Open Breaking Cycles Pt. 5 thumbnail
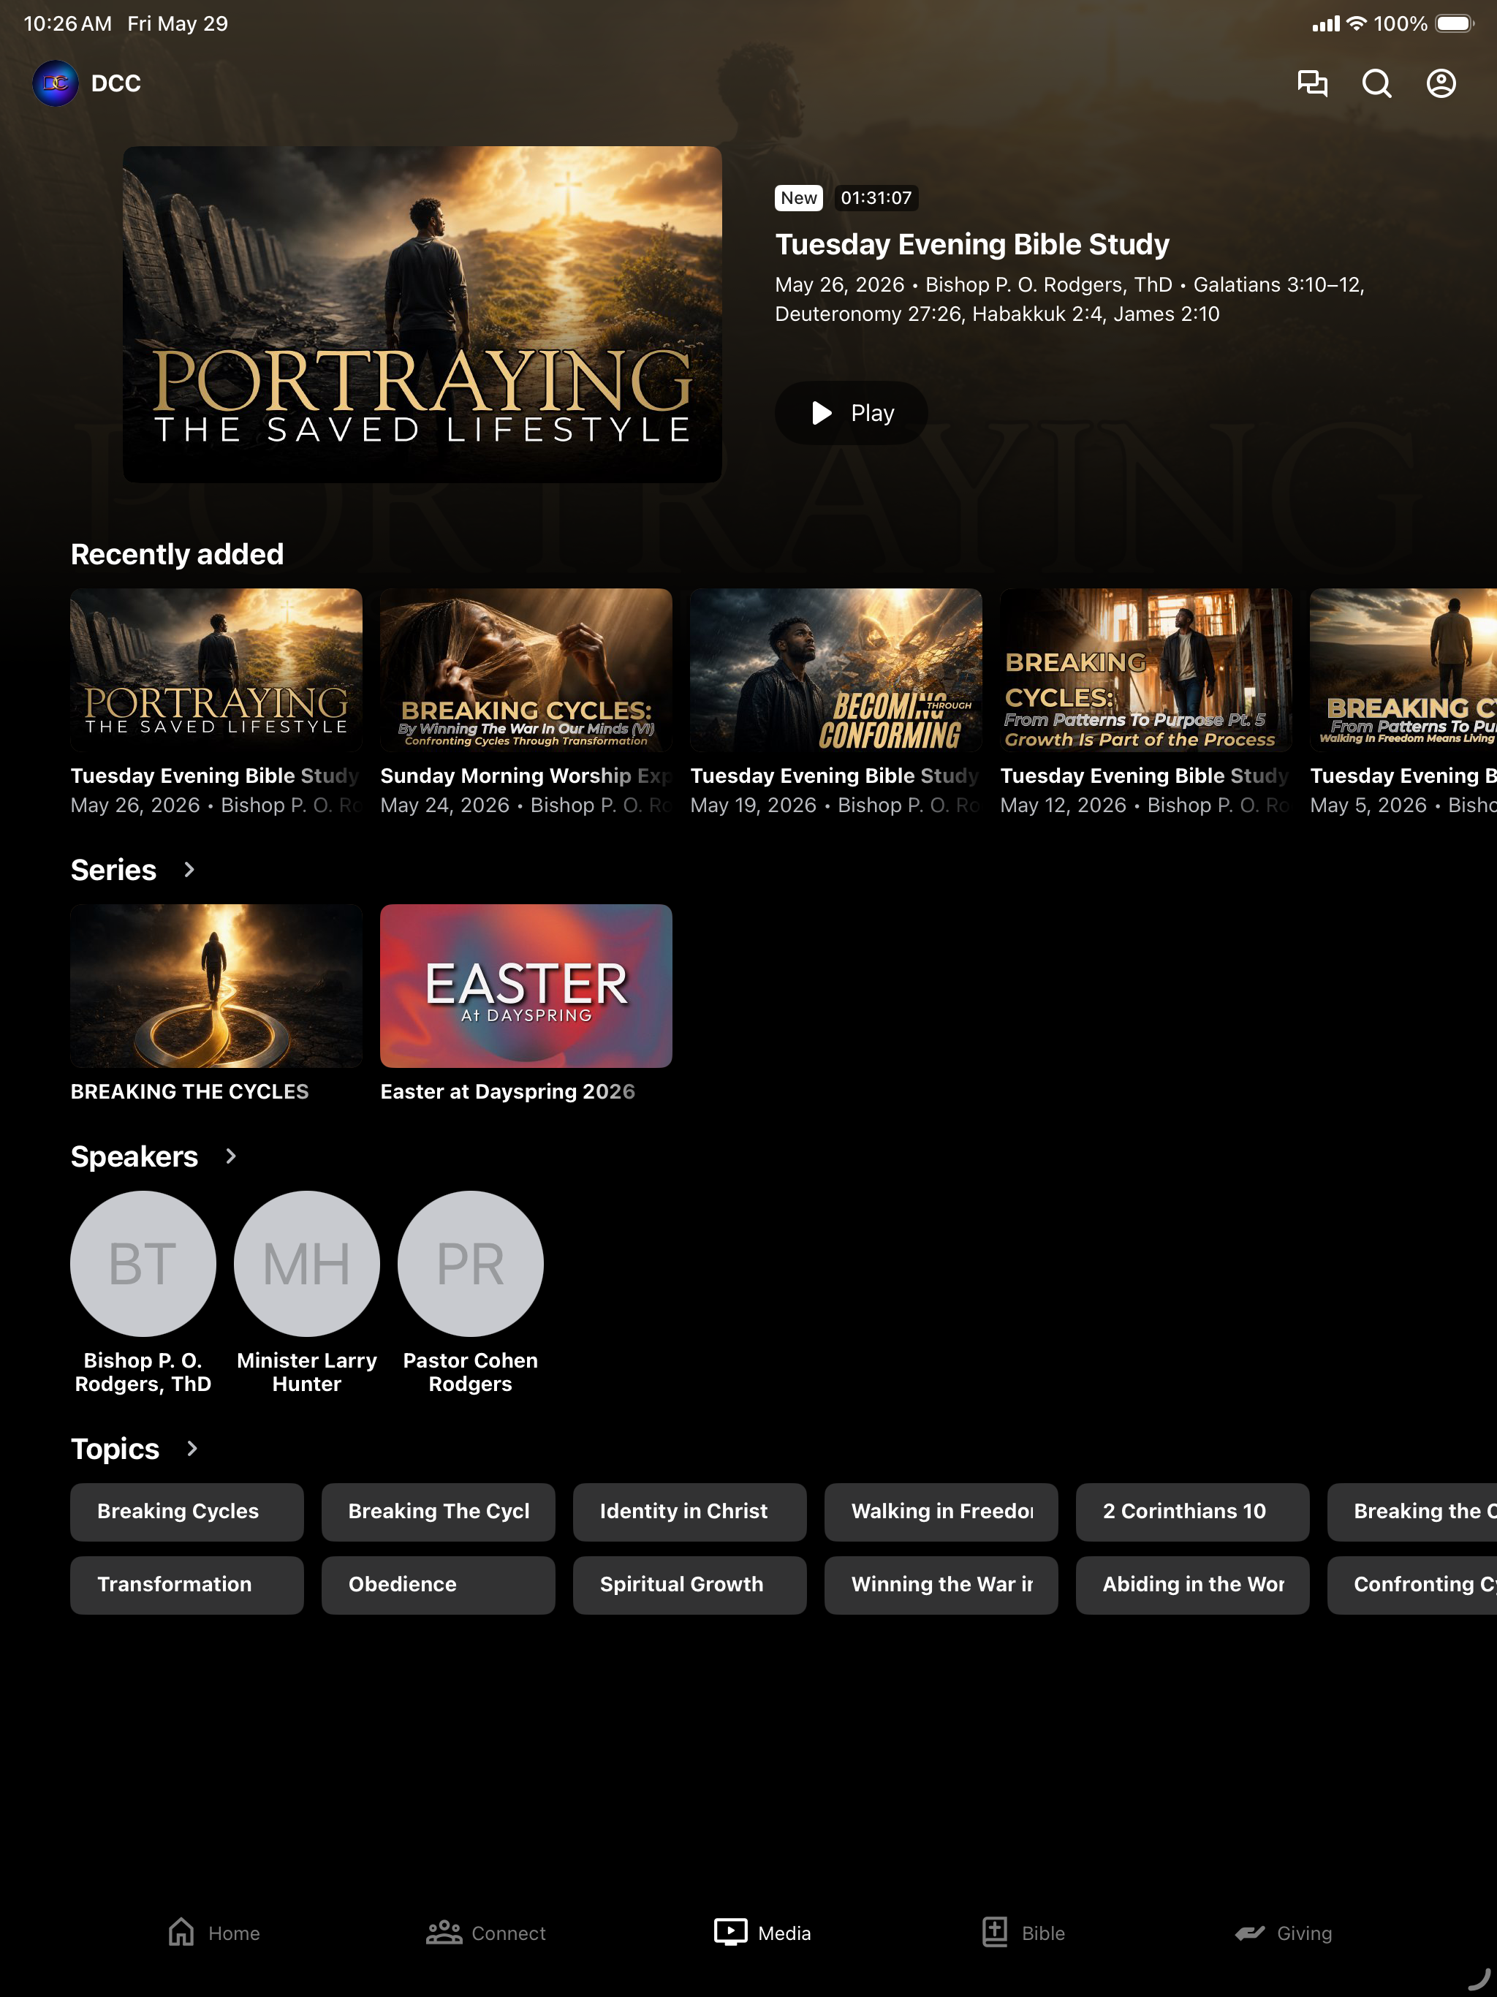Screen dimensions: 1497x1997 click(x=1145, y=670)
